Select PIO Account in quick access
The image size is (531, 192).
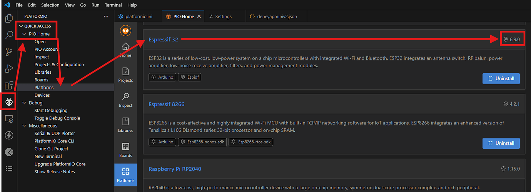[x=47, y=49]
